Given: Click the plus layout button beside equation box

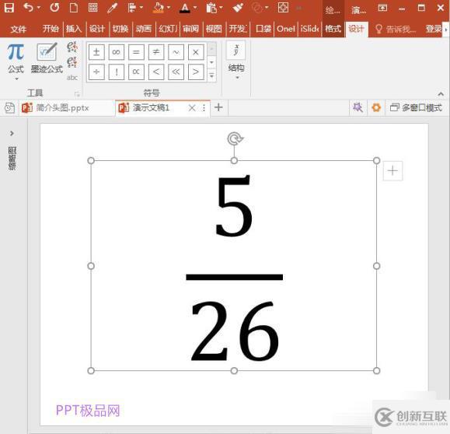Looking at the screenshot, I should coord(392,171).
